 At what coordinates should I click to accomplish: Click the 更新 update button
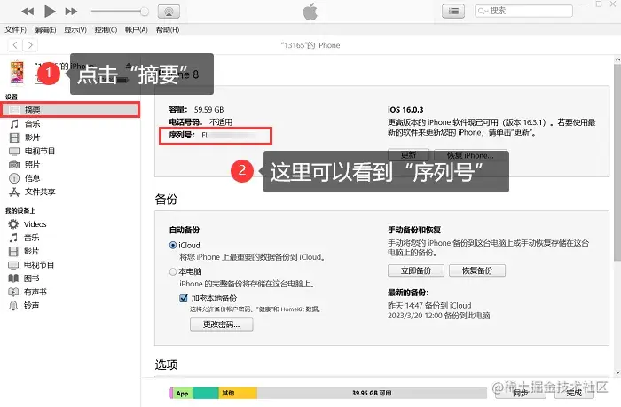(x=408, y=155)
